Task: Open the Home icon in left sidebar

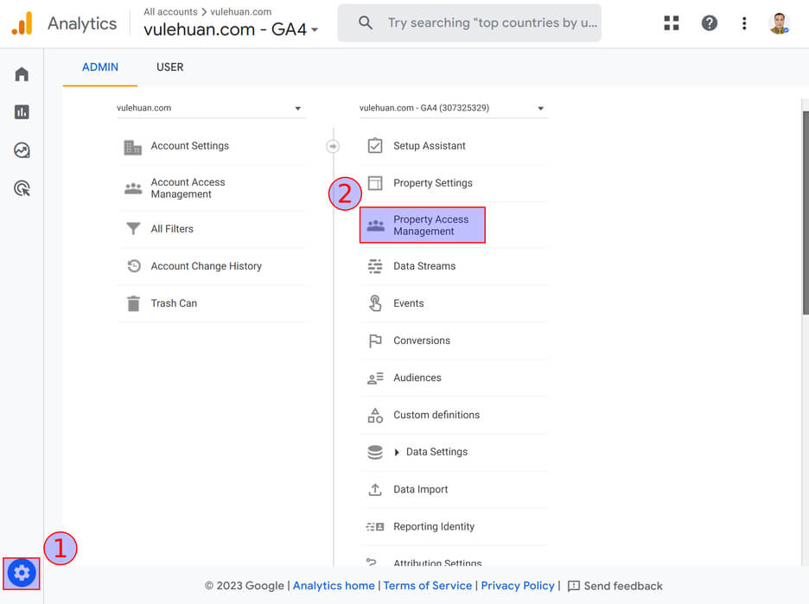Action: (22, 74)
